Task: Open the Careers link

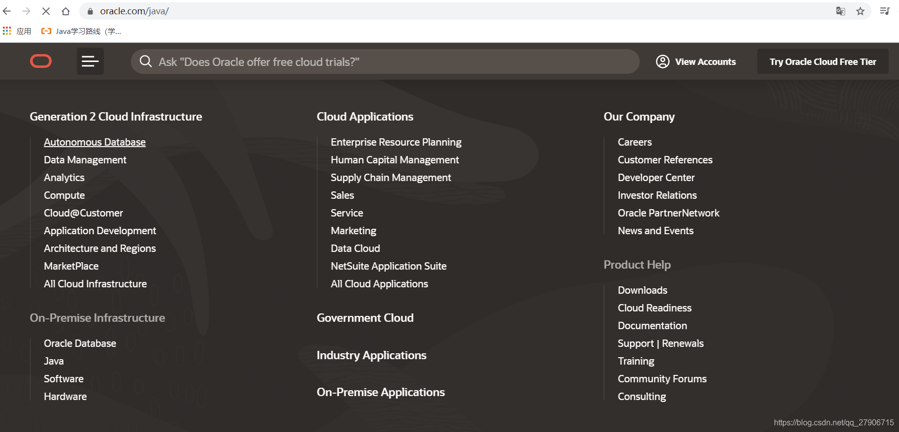Action: [635, 142]
